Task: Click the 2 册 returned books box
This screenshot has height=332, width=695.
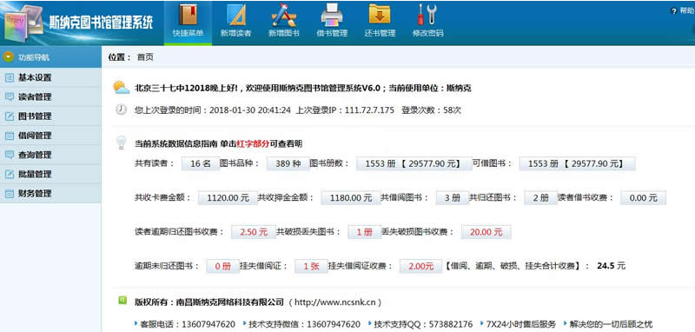Action: 540,197
